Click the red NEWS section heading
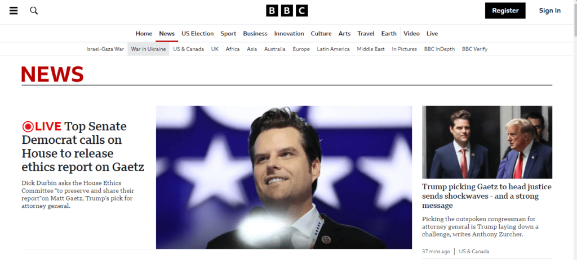577x260 pixels. click(52, 74)
